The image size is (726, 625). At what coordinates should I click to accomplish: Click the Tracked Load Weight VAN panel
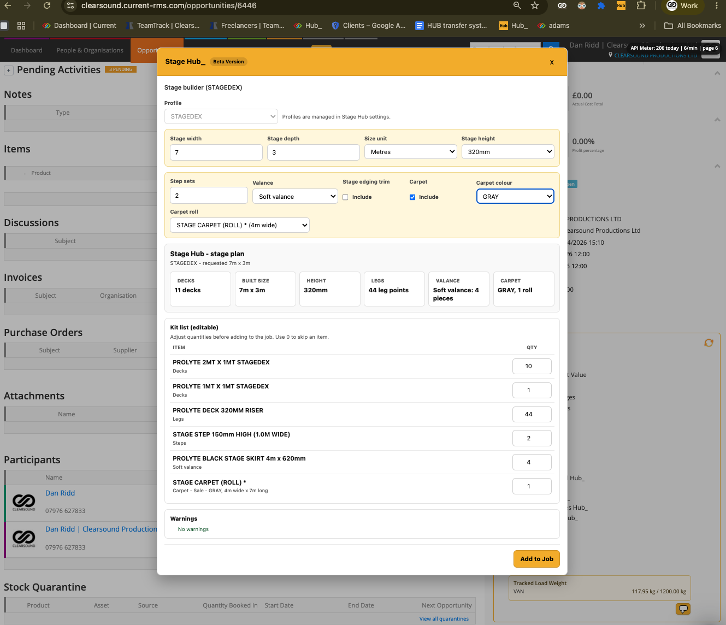click(600, 588)
